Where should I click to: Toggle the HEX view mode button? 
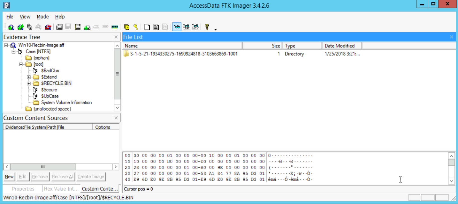[195, 27]
